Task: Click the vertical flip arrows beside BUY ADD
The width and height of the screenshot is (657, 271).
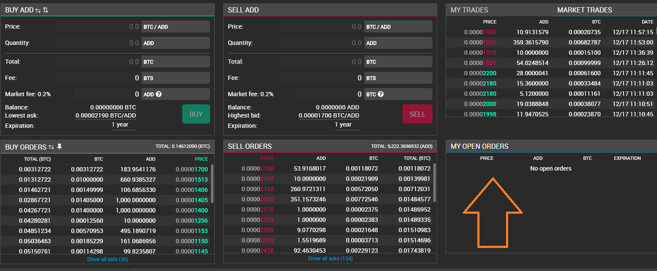Action: click(46, 10)
